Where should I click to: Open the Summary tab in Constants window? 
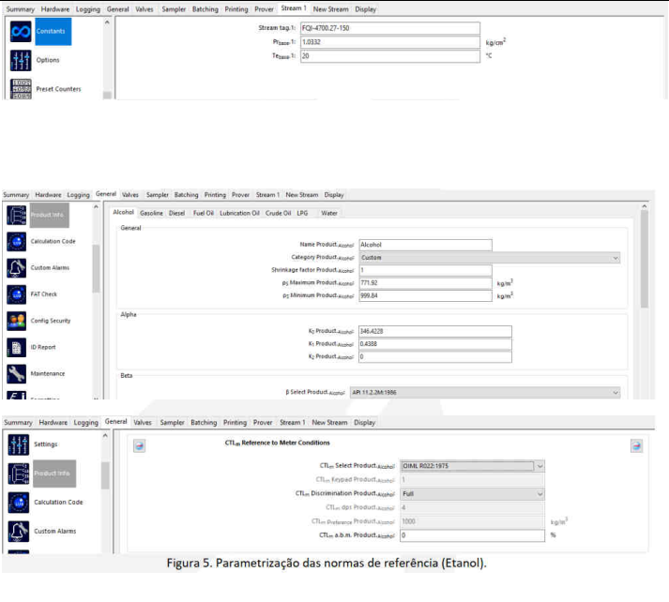coord(20,9)
